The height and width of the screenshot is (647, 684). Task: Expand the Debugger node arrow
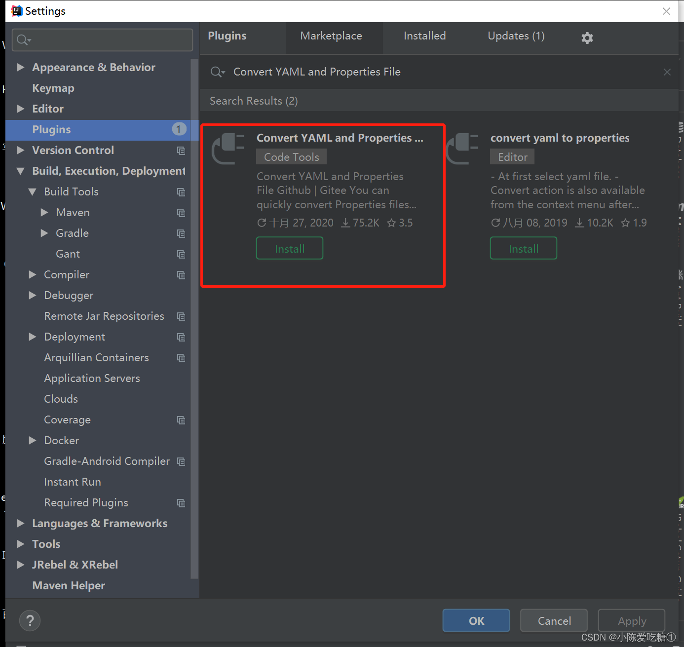pos(32,295)
